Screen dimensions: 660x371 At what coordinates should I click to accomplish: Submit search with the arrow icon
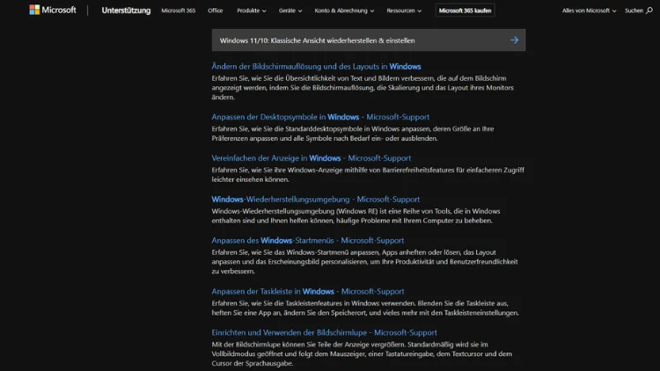[x=514, y=40]
